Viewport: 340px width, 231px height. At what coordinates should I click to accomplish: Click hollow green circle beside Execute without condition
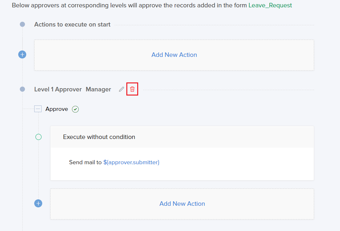38,137
